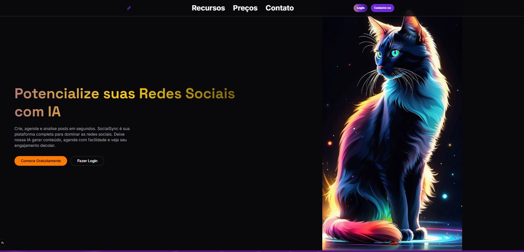Click the outlined Fazer Login button

click(x=87, y=161)
